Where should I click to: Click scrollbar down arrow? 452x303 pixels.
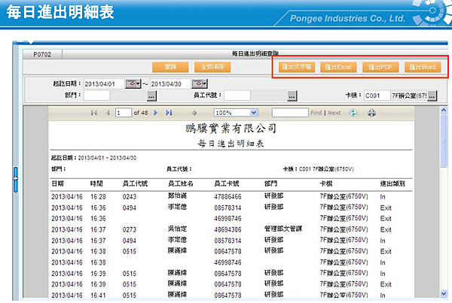click(444, 293)
